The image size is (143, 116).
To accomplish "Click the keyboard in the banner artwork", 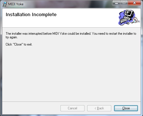I will pyautogui.click(x=123, y=20).
